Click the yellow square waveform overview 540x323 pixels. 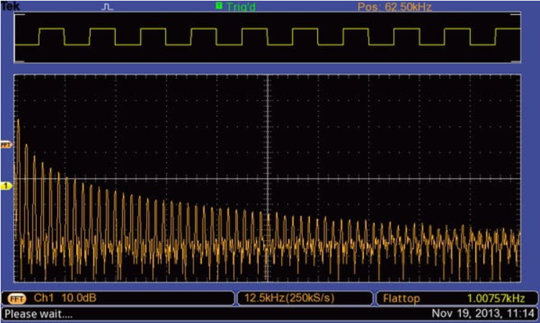click(x=267, y=37)
